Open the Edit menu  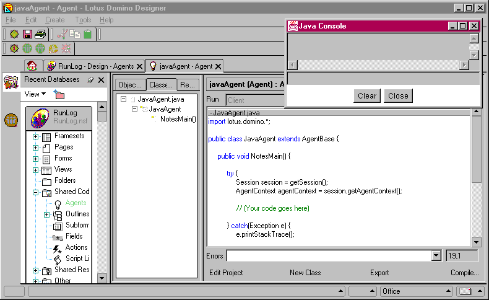point(31,20)
